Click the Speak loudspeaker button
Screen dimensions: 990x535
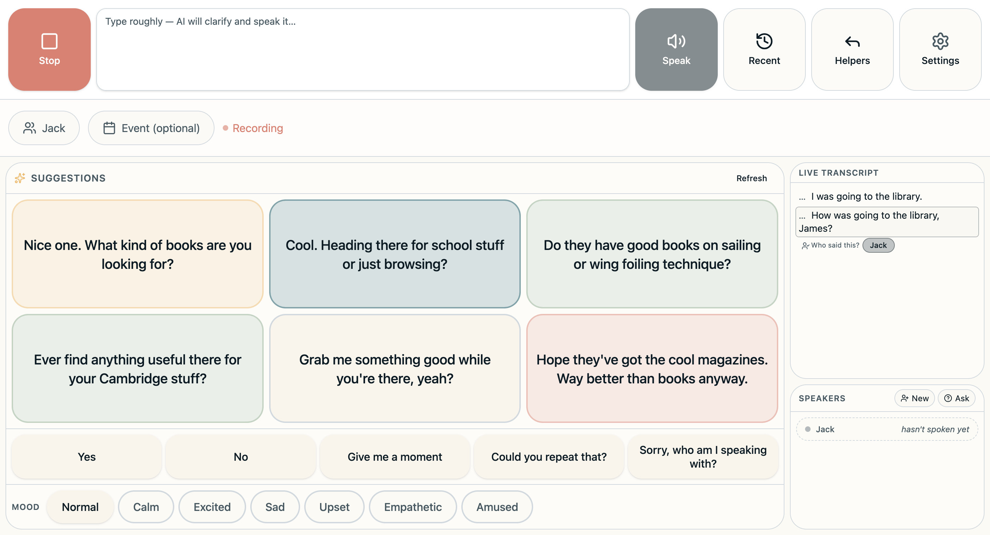[x=676, y=50]
